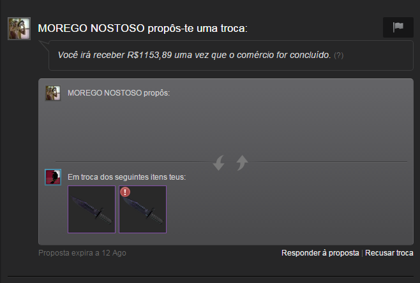Select the first bayonet knife item

click(x=92, y=210)
